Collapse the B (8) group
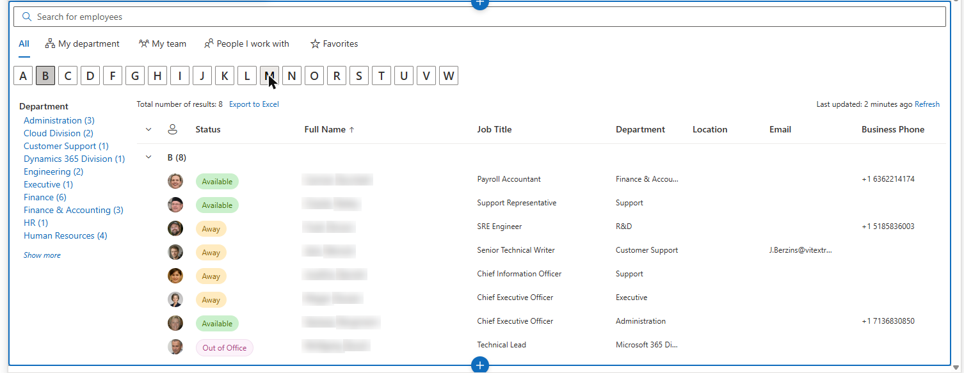The height and width of the screenshot is (373, 964). (149, 157)
